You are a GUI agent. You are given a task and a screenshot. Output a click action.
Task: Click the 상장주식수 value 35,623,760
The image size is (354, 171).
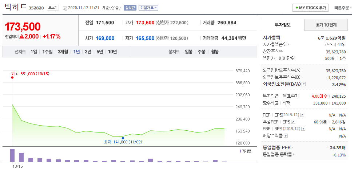(x=336, y=52)
